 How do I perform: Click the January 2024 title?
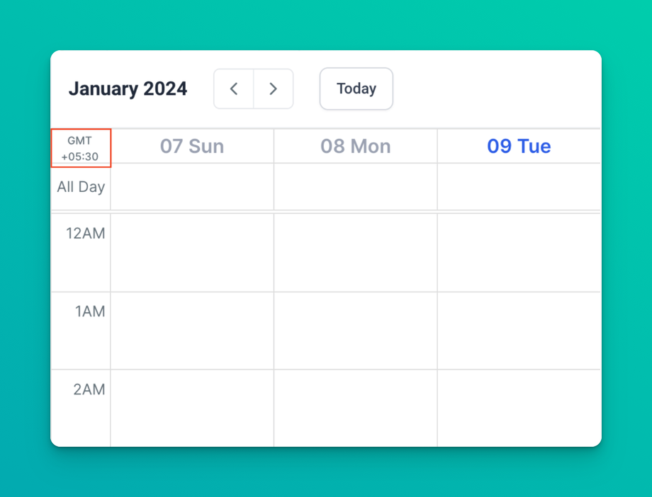click(128, 89)
